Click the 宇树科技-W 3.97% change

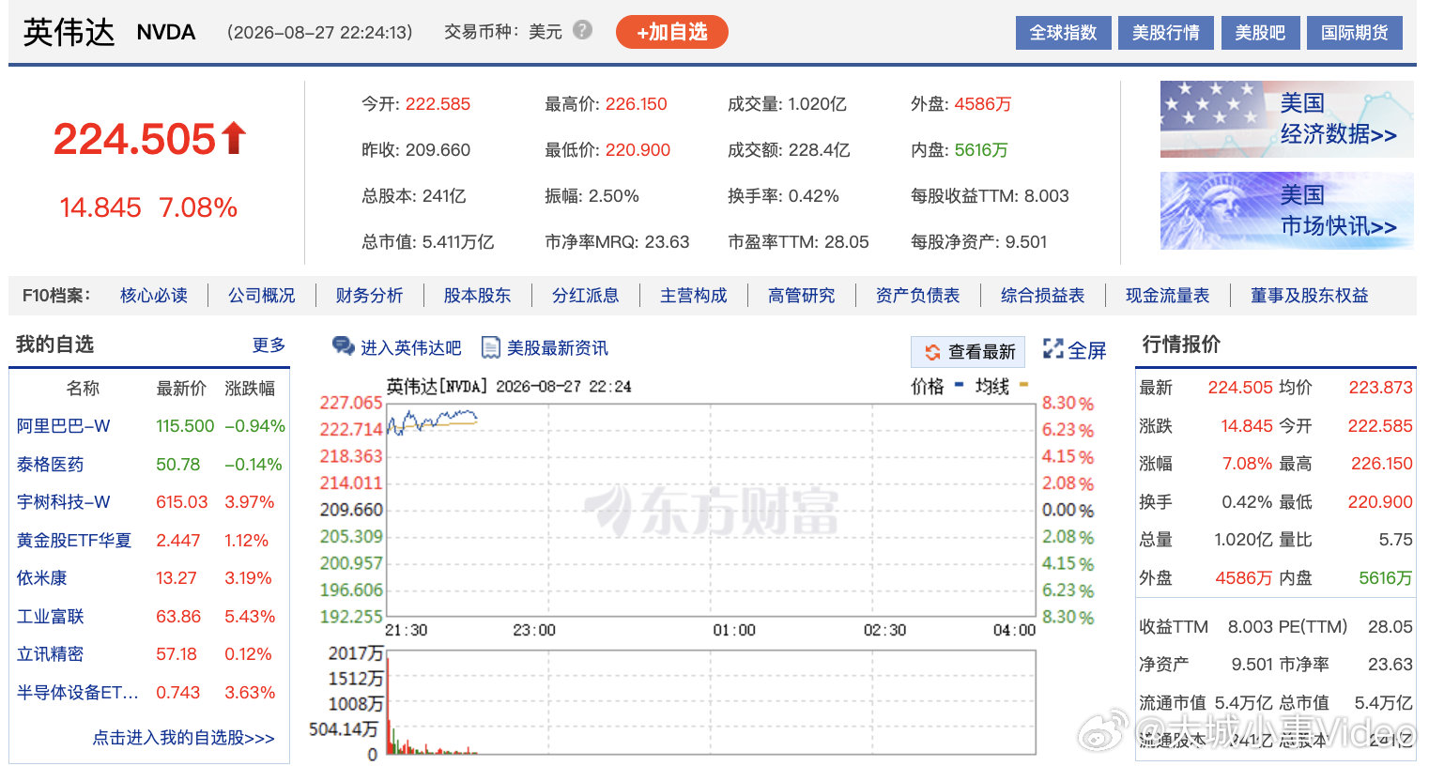(x=250, y=502)
